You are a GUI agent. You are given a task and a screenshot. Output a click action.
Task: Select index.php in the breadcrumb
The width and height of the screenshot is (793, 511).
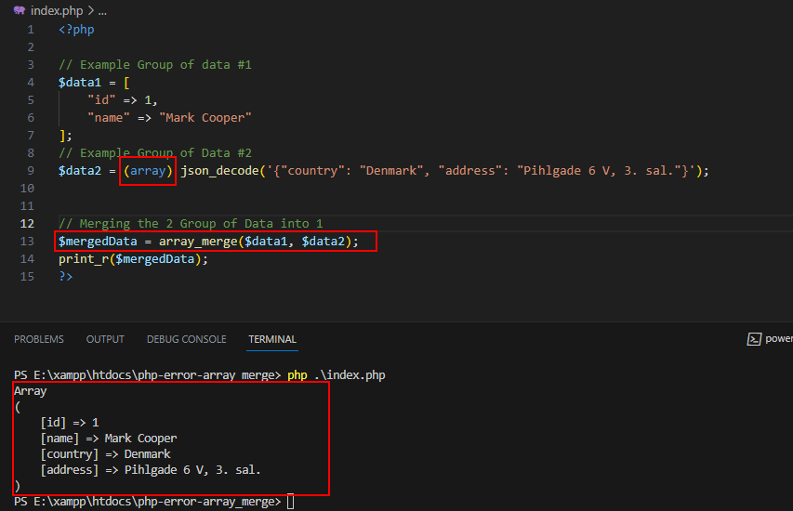[x=57, y=10]
